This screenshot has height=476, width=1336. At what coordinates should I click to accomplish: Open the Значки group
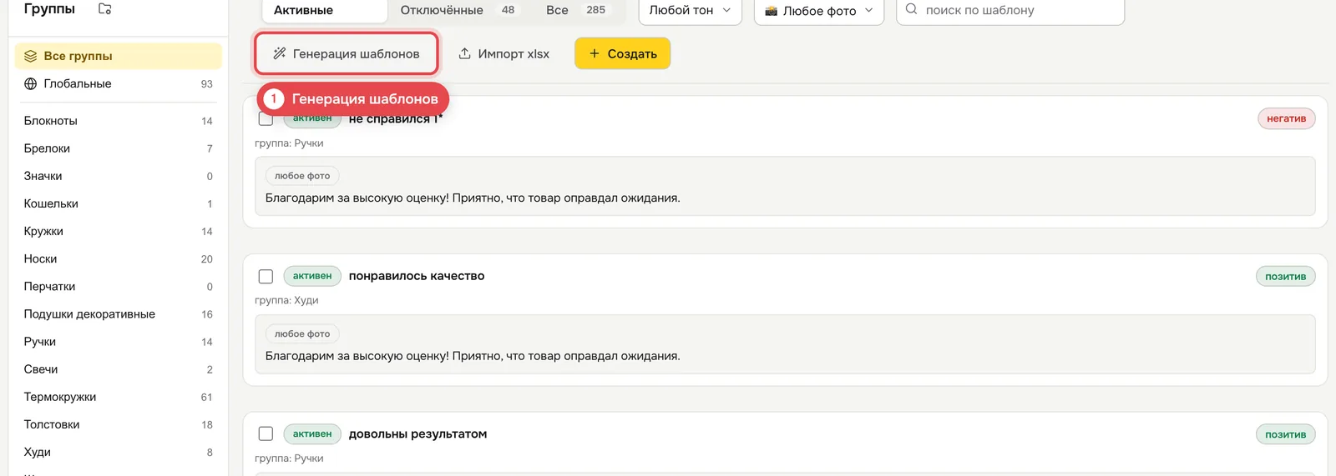(x=119, y=176)
